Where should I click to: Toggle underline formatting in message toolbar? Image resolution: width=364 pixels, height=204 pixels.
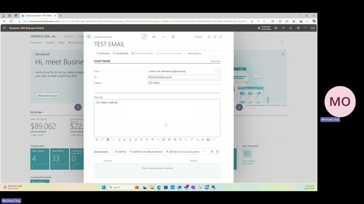[119, 139]
